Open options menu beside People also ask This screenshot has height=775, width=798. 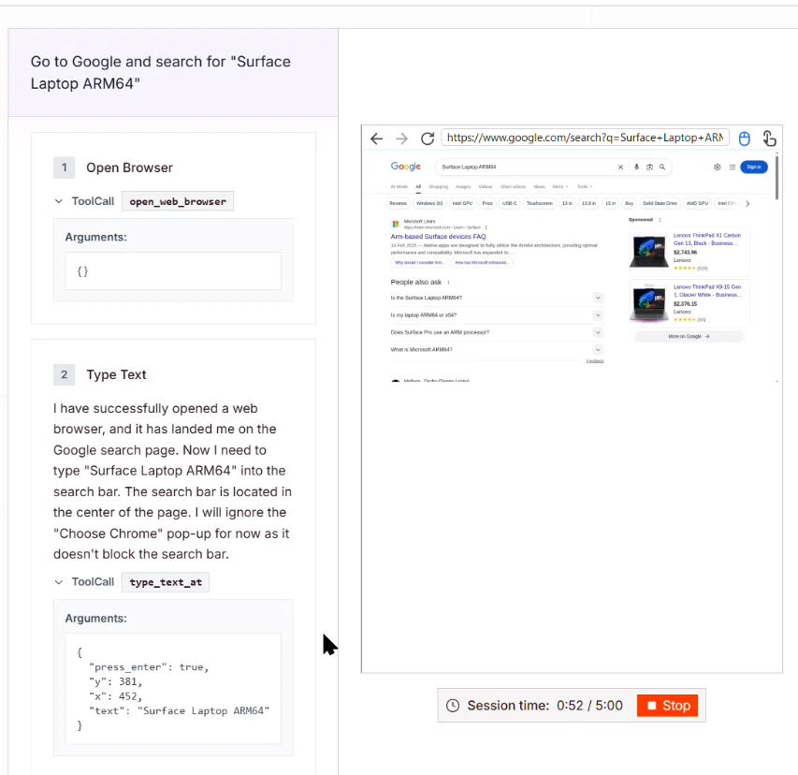click(x=448, y=282)
